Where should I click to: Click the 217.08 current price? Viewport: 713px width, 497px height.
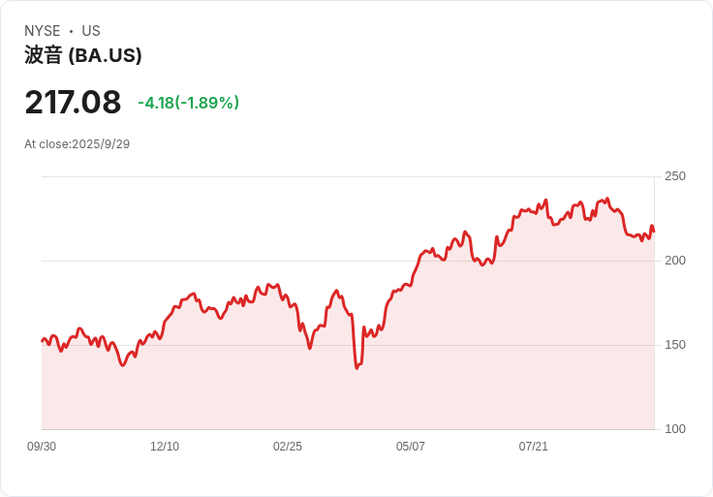click(73, 102)
